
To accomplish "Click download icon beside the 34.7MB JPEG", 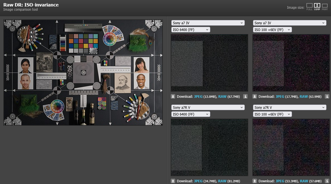I will point(173,181).
